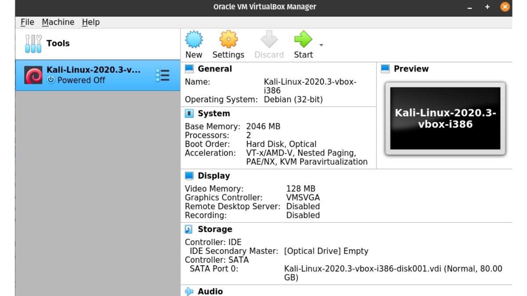Click the General section monitor icon
Viewport: 527px width, 296px height.
pyautogui.click(x=189, y=68)
